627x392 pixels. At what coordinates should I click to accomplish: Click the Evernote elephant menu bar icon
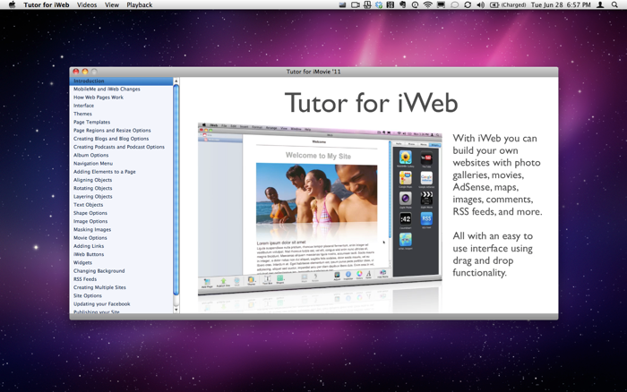(403, 4)
